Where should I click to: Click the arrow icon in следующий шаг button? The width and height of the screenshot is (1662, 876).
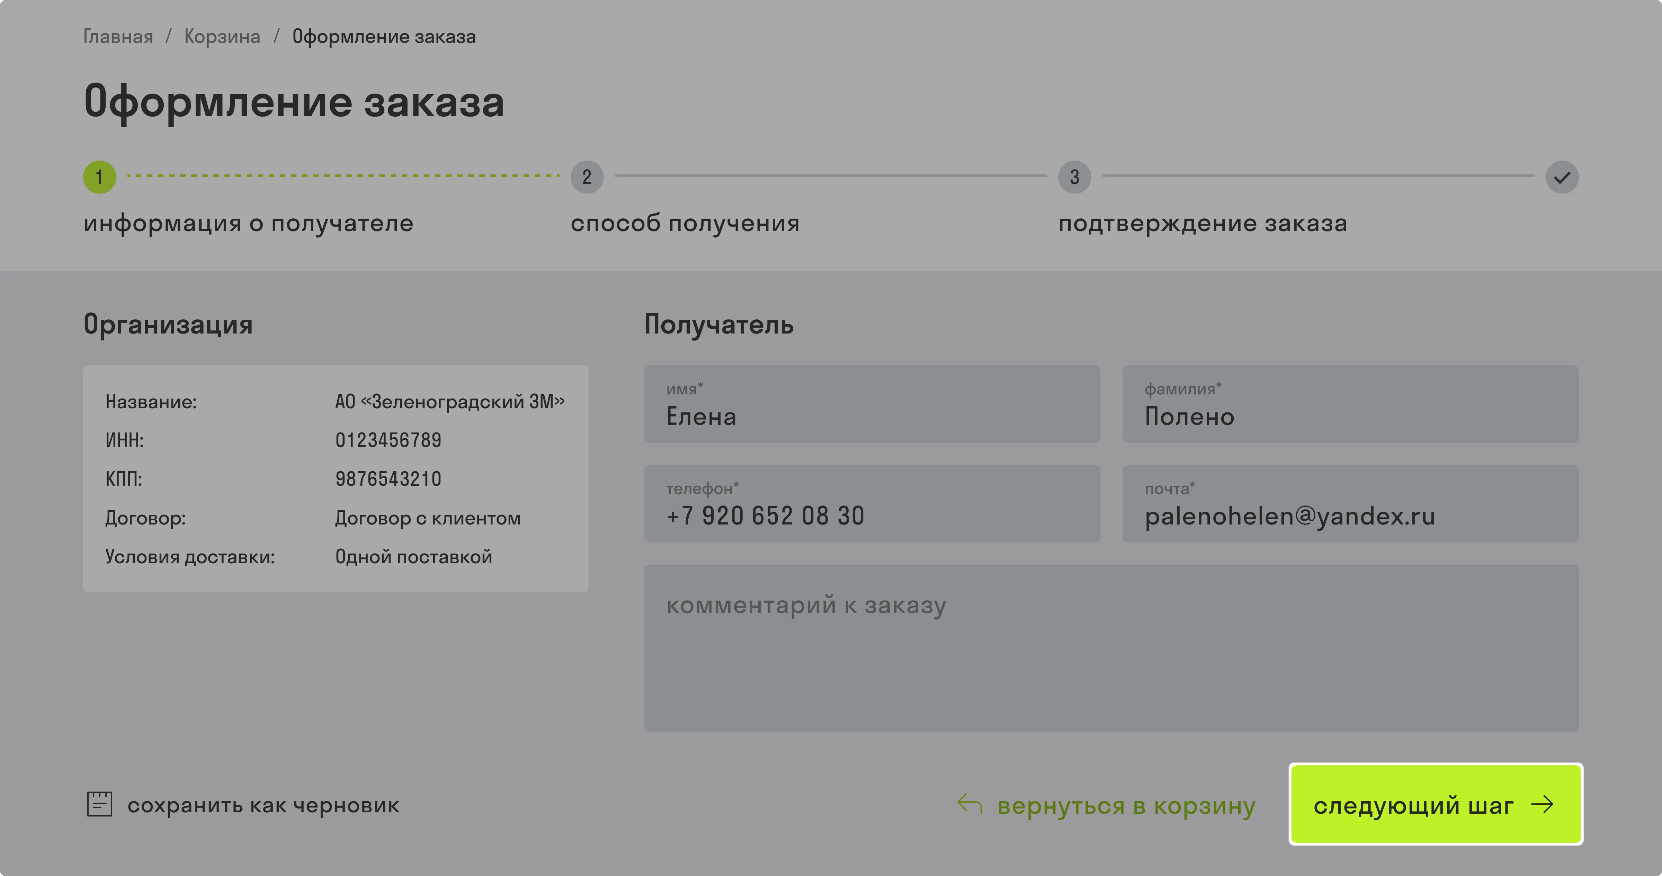point(1542,804)
